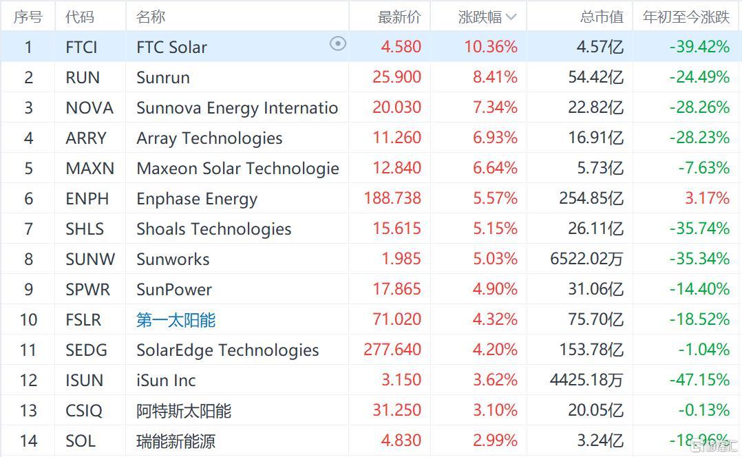Open the 第一太阳能 stock link
The height and width of the screenshot is (457, 742).
pos(176,320)
